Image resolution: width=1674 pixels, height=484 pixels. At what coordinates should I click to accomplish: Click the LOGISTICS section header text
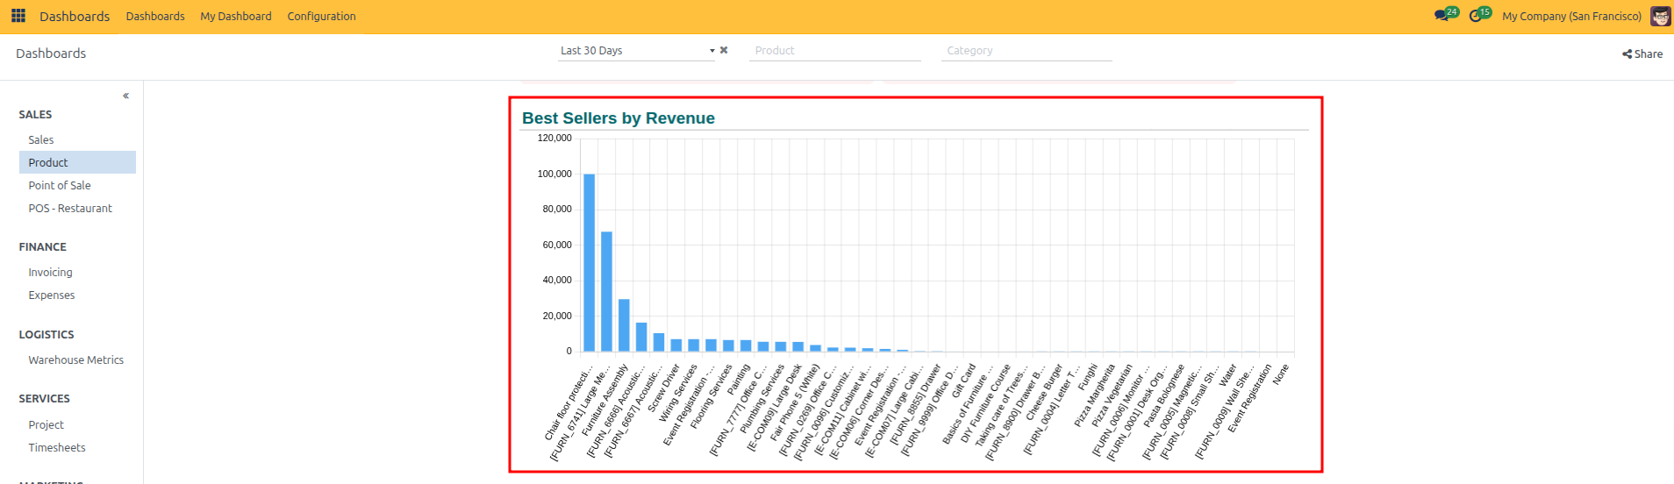[46, 334]
